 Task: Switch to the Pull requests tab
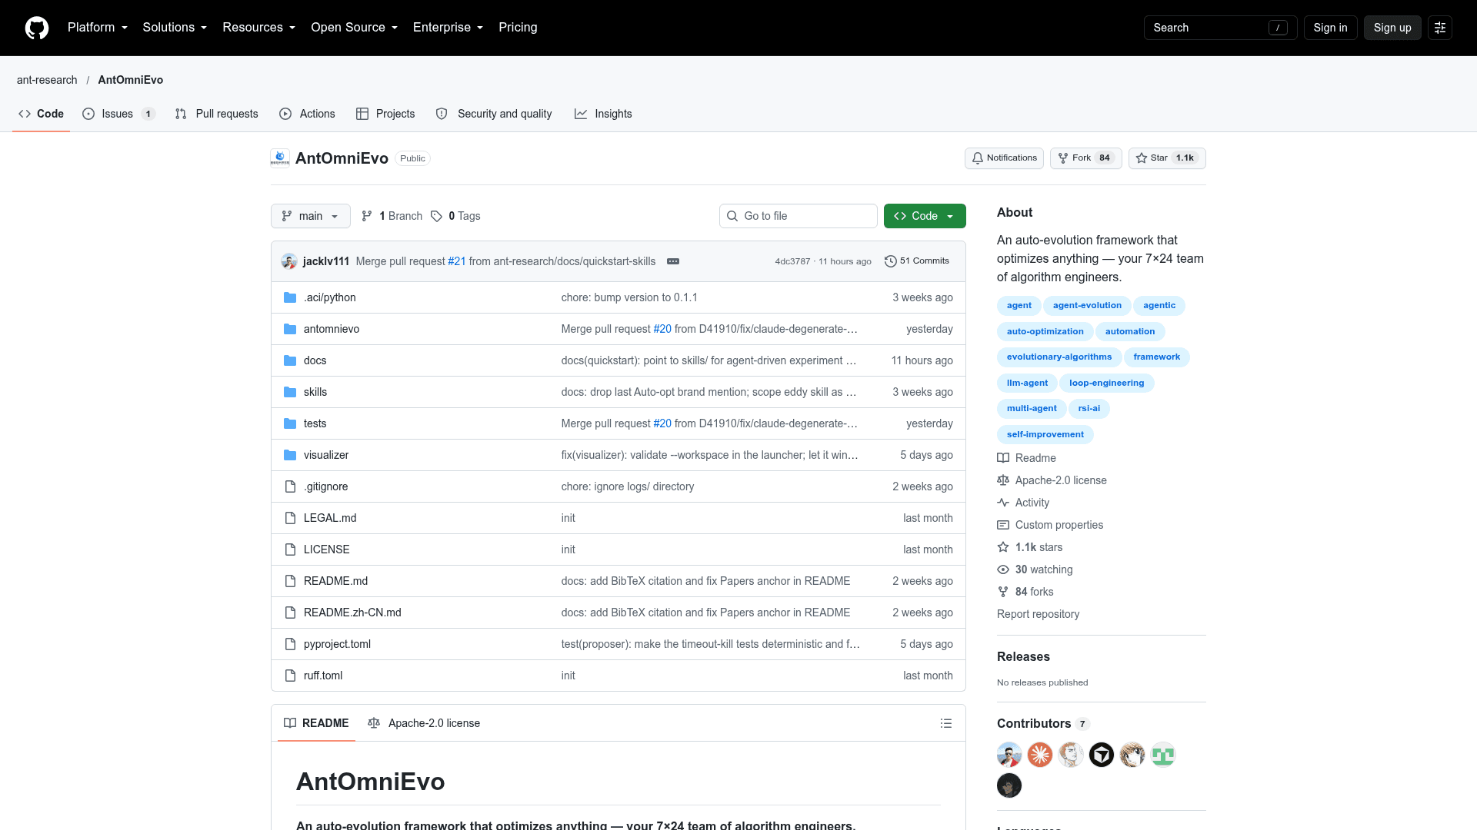click(x=217, y=114)
